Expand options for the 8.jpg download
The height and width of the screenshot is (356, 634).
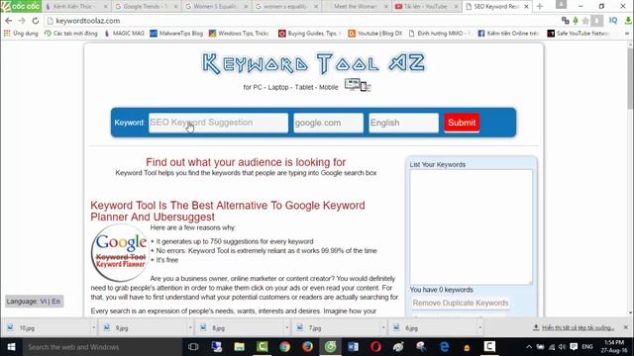[x=286, y=327]
